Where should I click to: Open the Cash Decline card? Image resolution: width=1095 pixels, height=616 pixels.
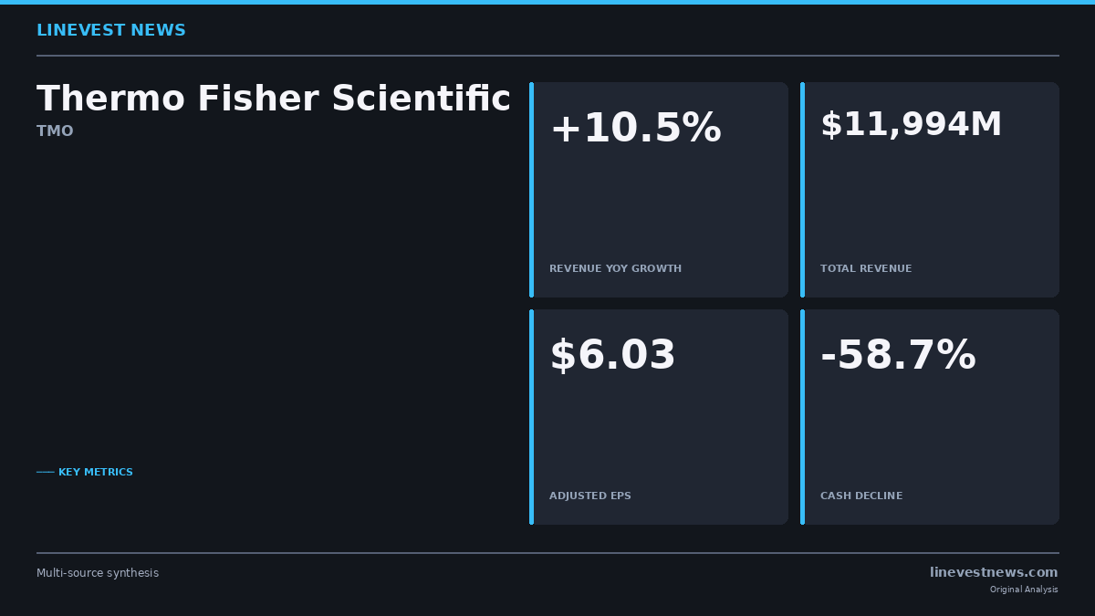click(x=930, y=417)
